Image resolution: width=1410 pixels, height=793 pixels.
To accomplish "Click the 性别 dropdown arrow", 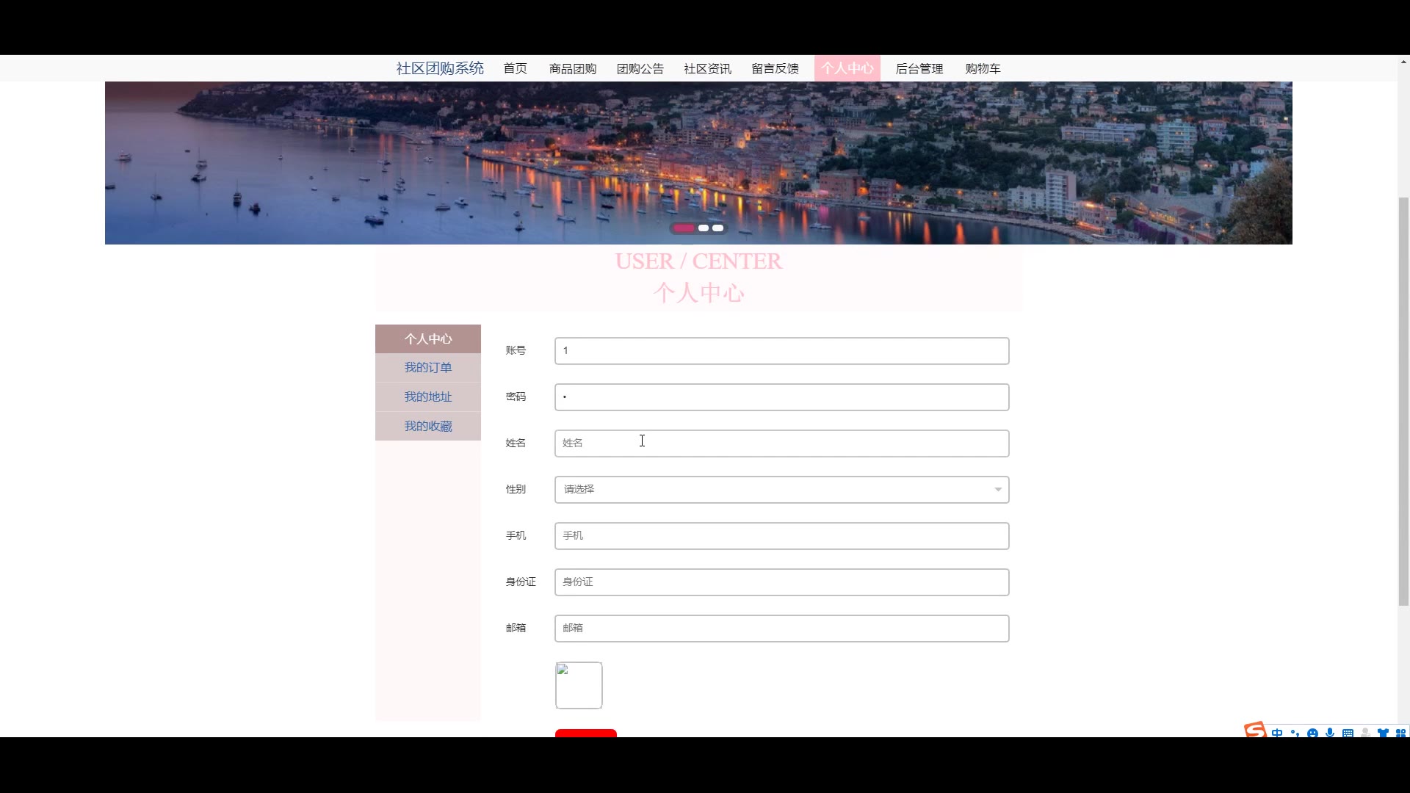I will [997, 490].
